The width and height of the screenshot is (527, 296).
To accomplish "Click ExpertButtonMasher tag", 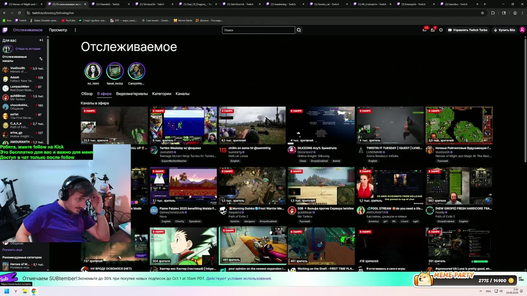I will (x=174, y=161).
